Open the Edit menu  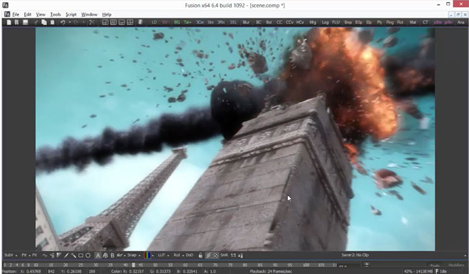click(27, 14)
